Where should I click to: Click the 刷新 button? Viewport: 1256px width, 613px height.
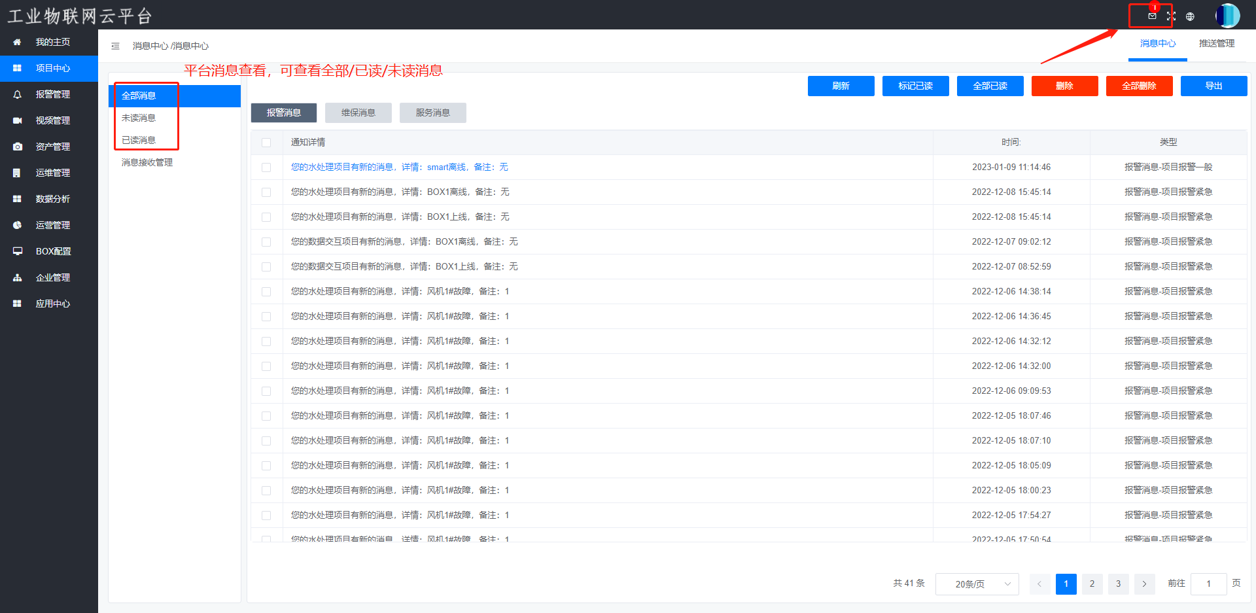(x=841, y=86)
